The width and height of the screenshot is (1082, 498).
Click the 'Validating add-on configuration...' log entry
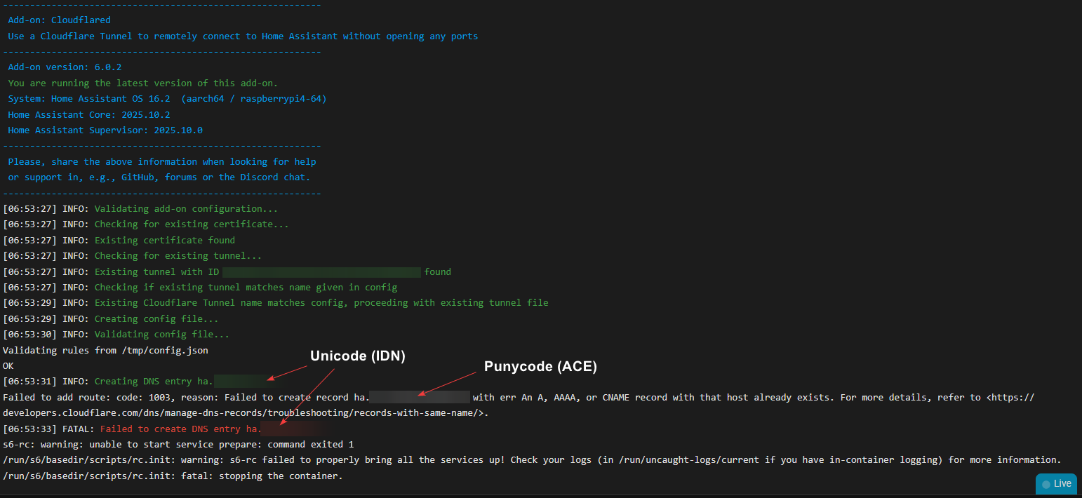pyautogui.click(x=186, y=209)
